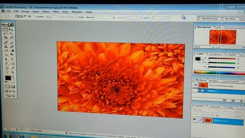Select the Hand tool
Viewport: 245px width, 138px height.
click(7, 72)
